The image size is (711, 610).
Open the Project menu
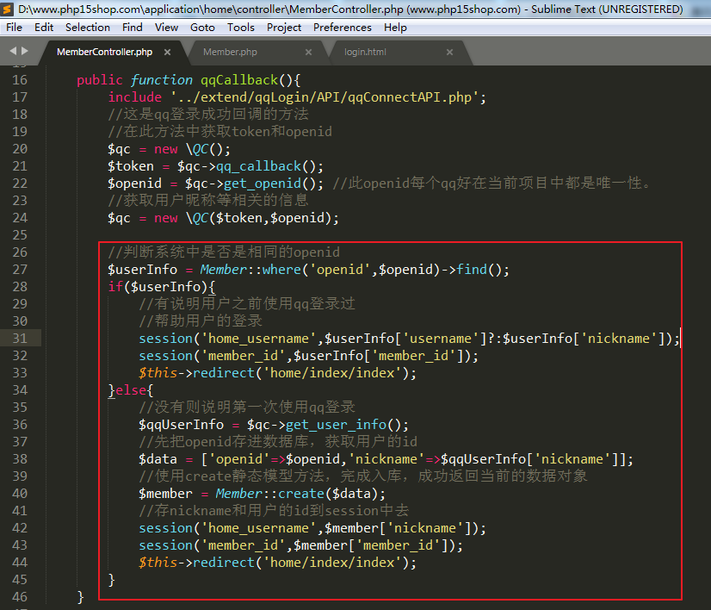tap(284, 28)
